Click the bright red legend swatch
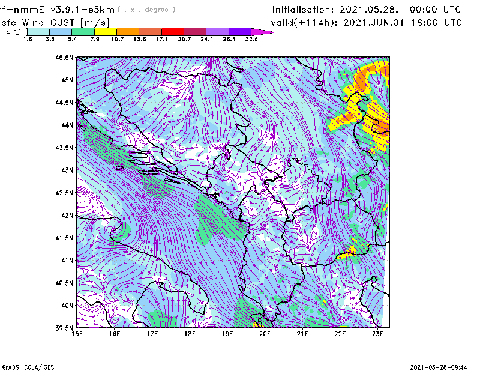 coord(173,32)
